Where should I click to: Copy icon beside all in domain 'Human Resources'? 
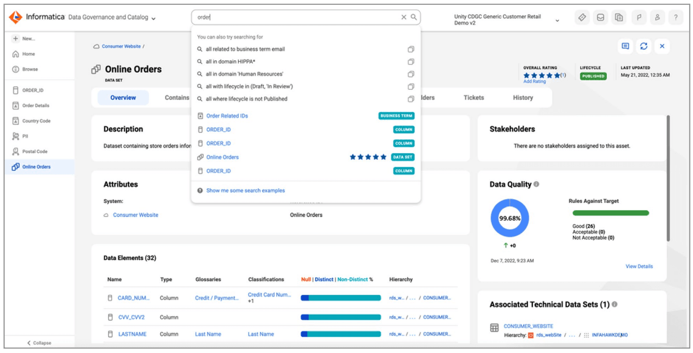pos(411,74)
